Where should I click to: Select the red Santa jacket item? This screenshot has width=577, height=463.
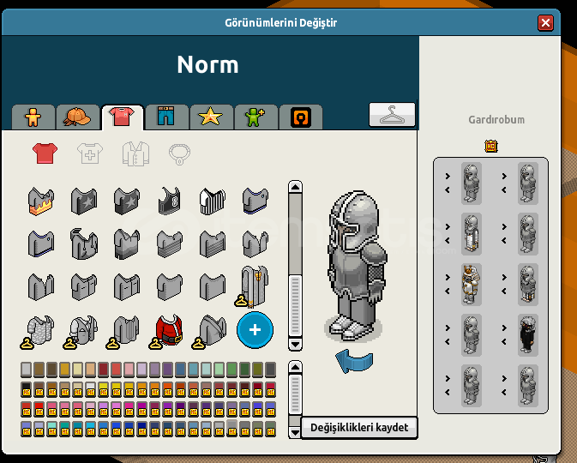coord(169,329)
